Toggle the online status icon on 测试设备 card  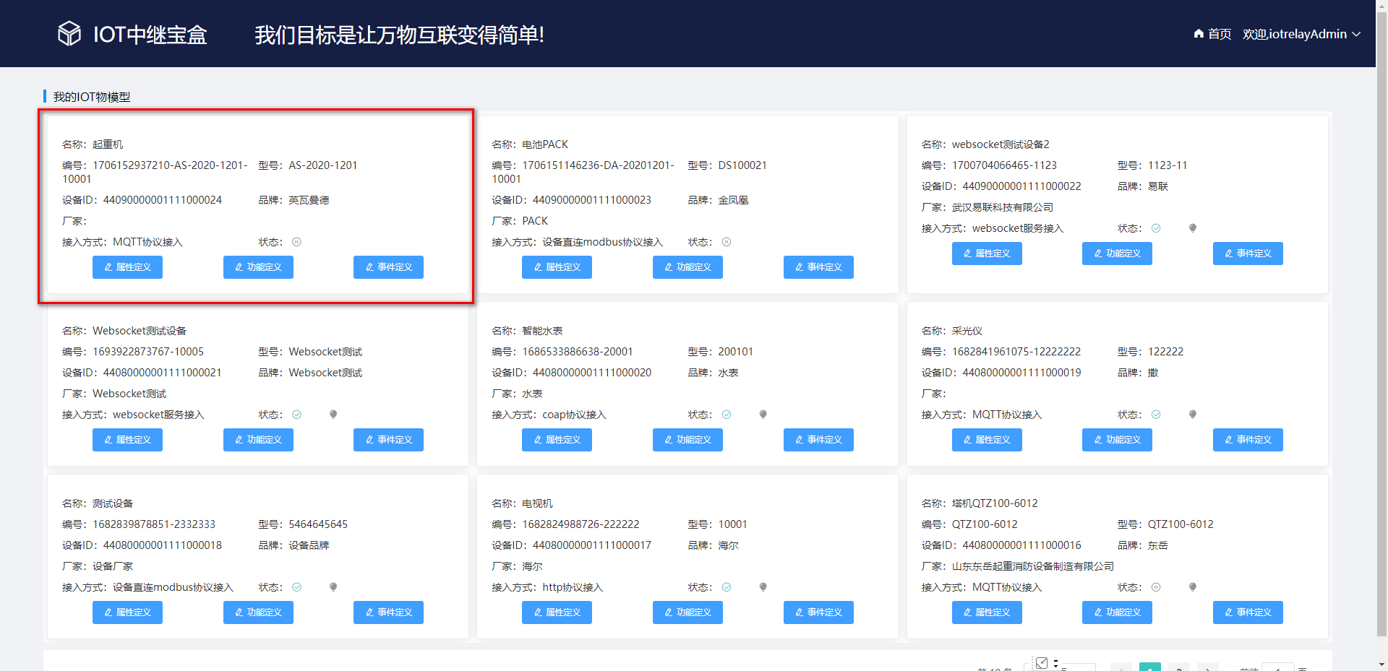pos(296,587)
